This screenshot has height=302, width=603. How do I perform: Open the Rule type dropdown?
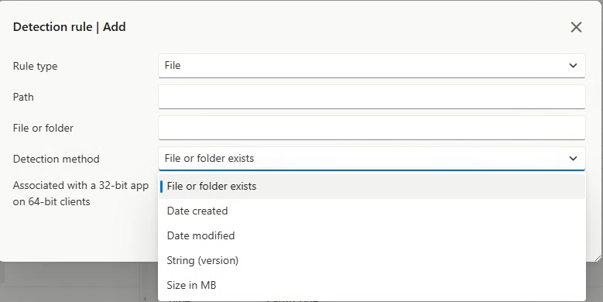(372, 66)
